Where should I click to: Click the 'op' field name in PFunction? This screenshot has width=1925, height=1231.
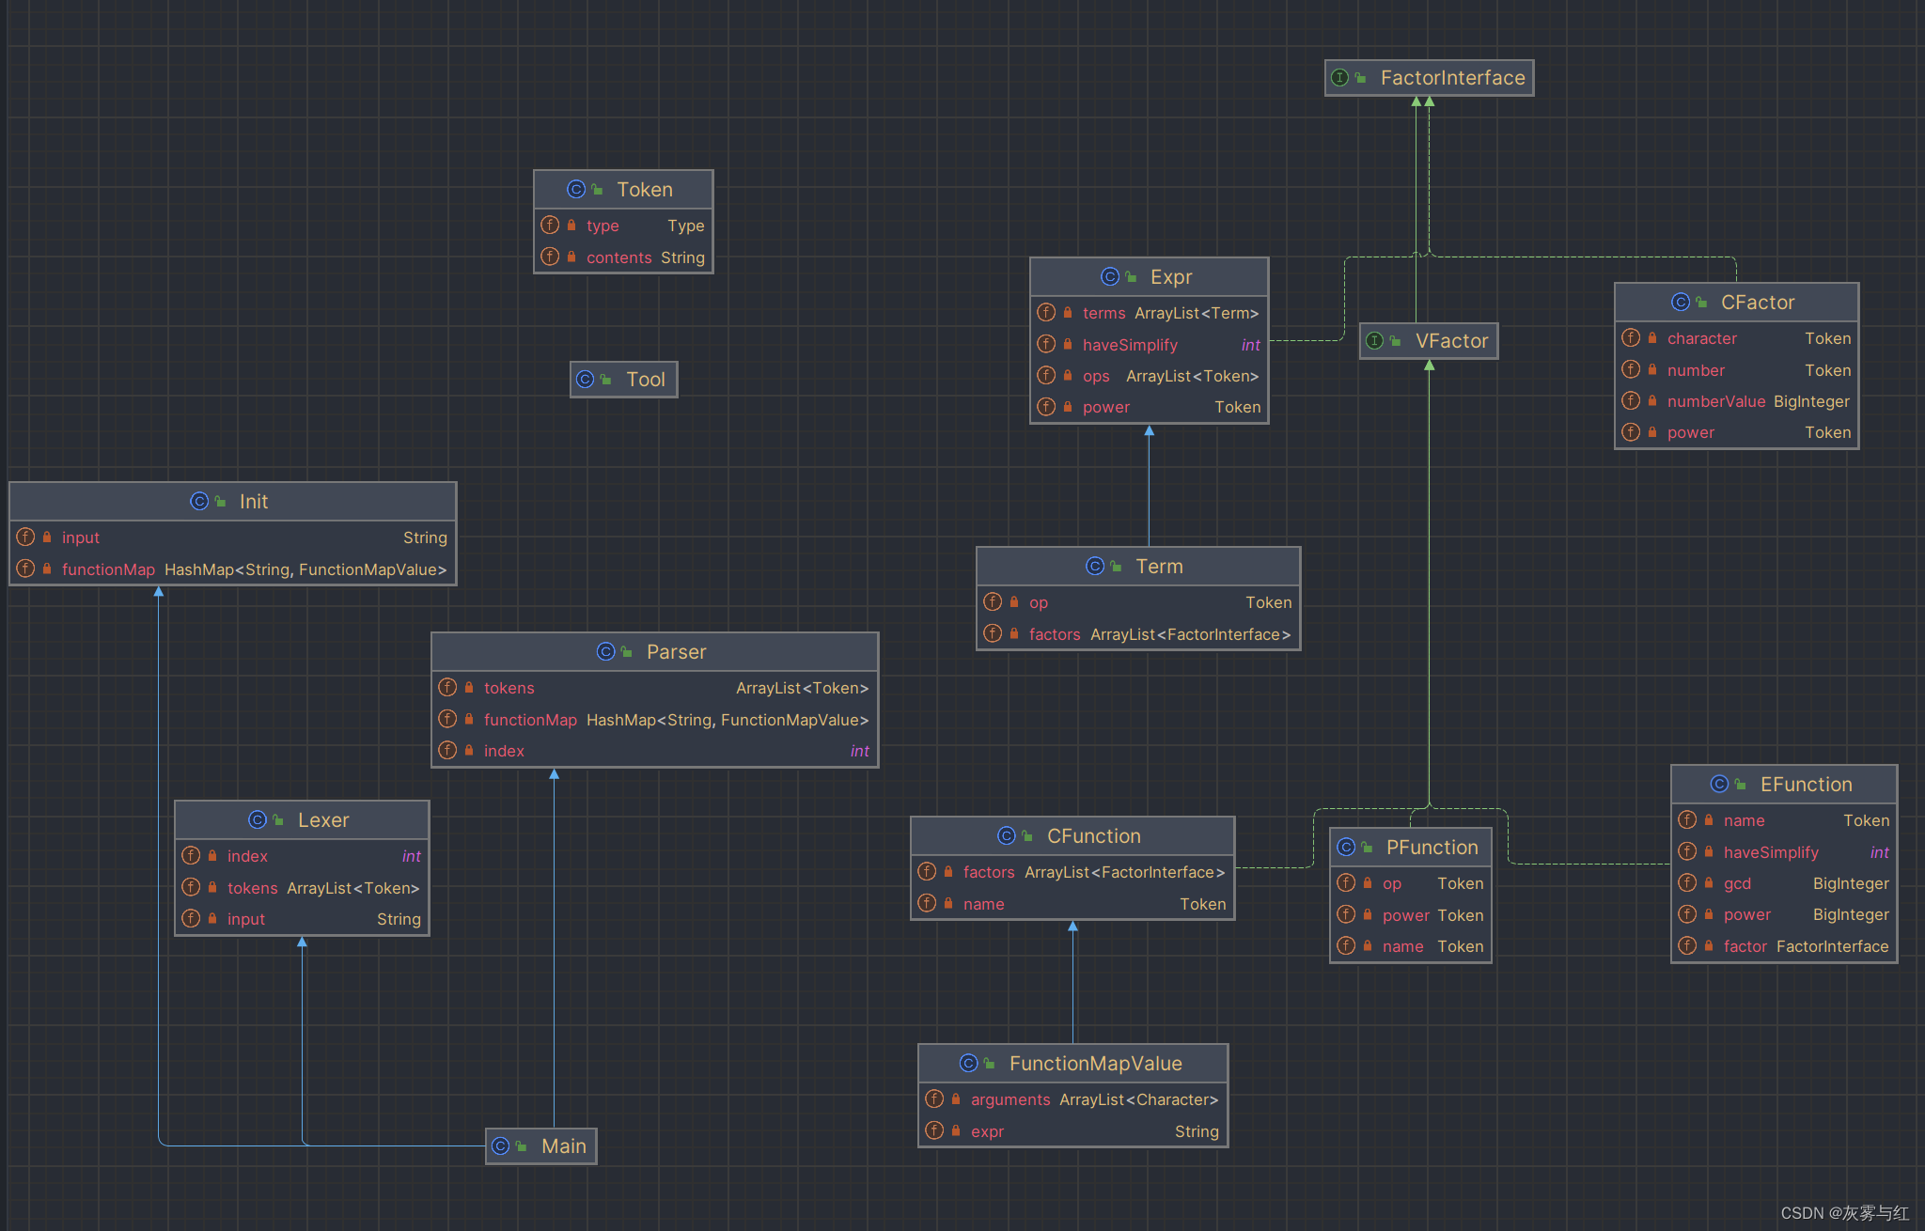click(1392, 883)
